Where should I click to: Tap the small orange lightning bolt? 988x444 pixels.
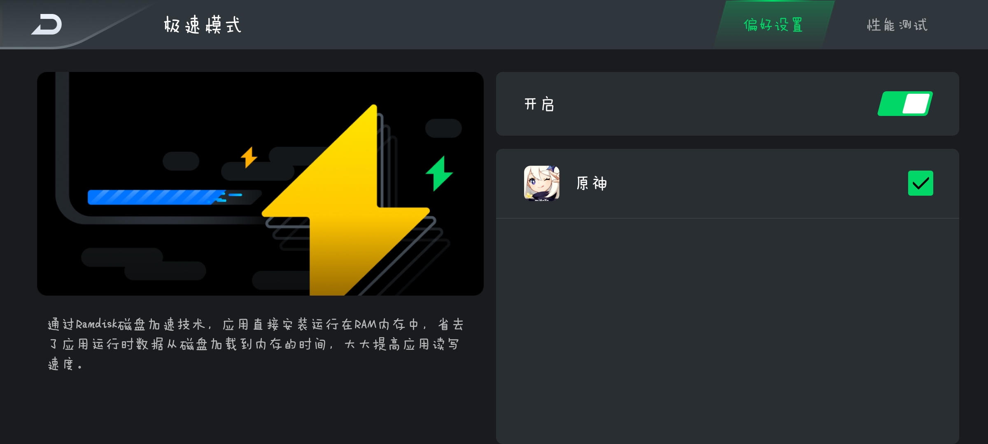[249, 157]
